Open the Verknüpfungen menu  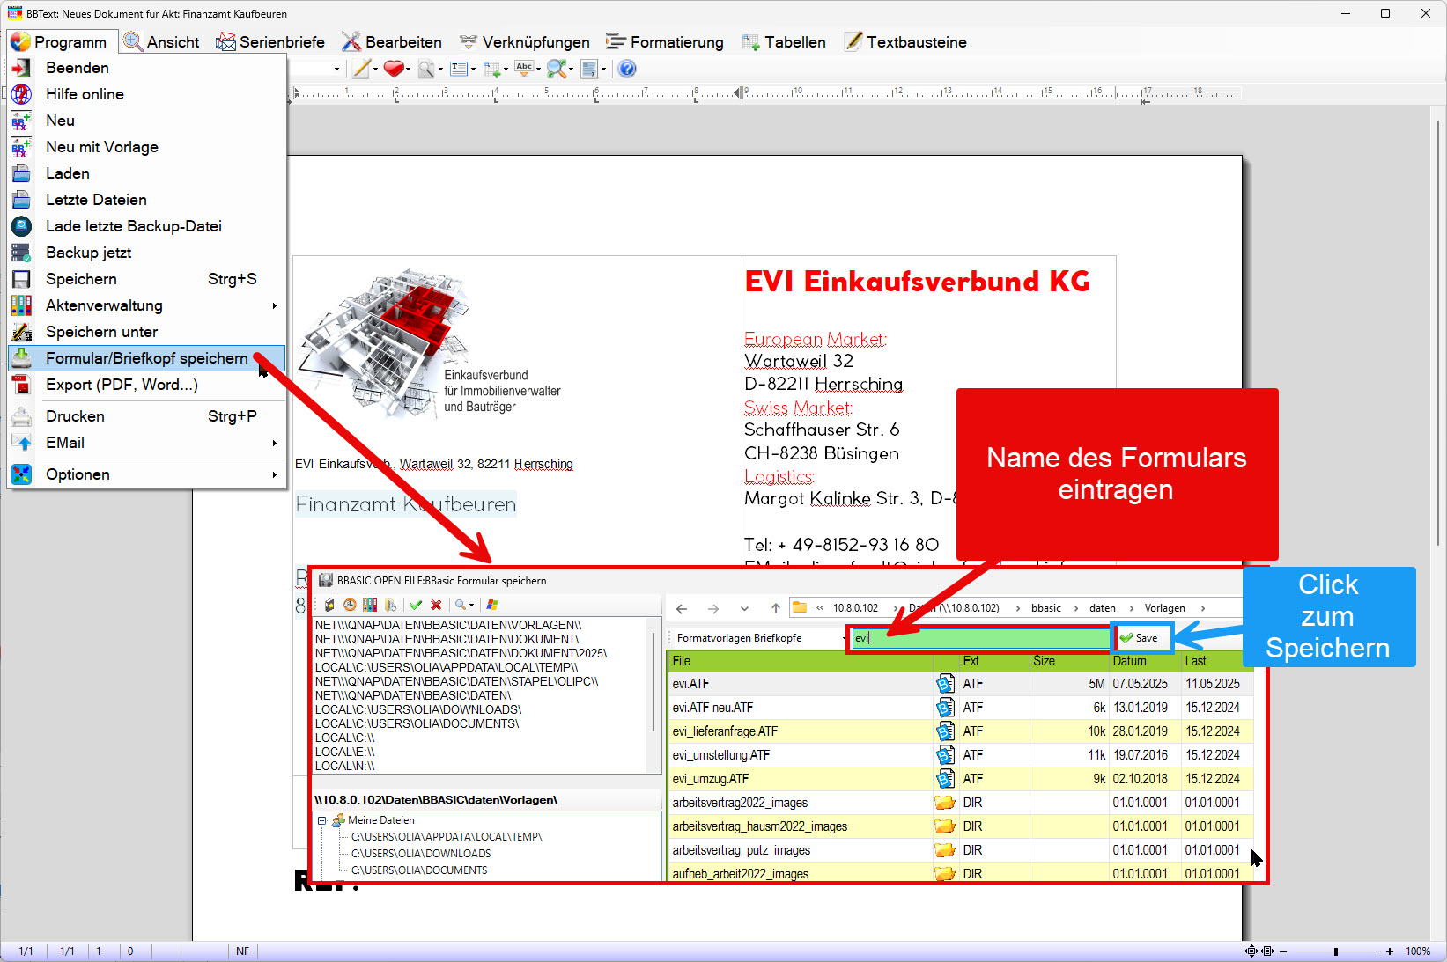point(525,41)
